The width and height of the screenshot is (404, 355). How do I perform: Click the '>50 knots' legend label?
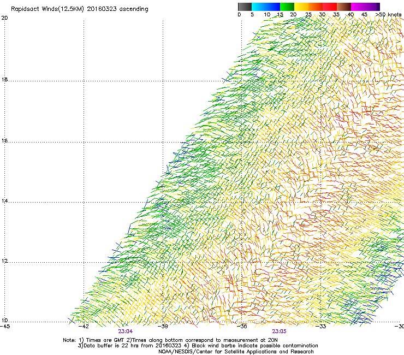click(x=388, y=15)
